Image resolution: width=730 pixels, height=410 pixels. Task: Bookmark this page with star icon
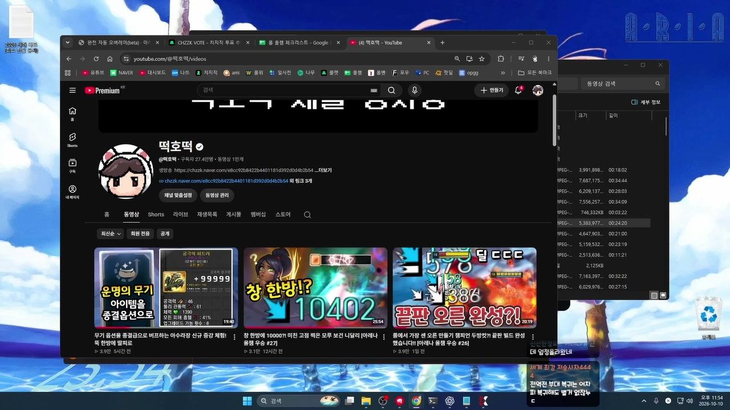[481, 59]
